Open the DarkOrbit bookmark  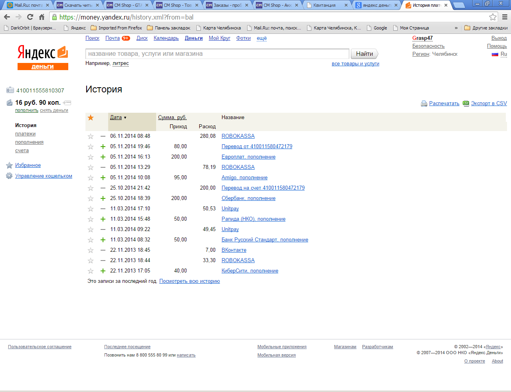coord(30,28)
